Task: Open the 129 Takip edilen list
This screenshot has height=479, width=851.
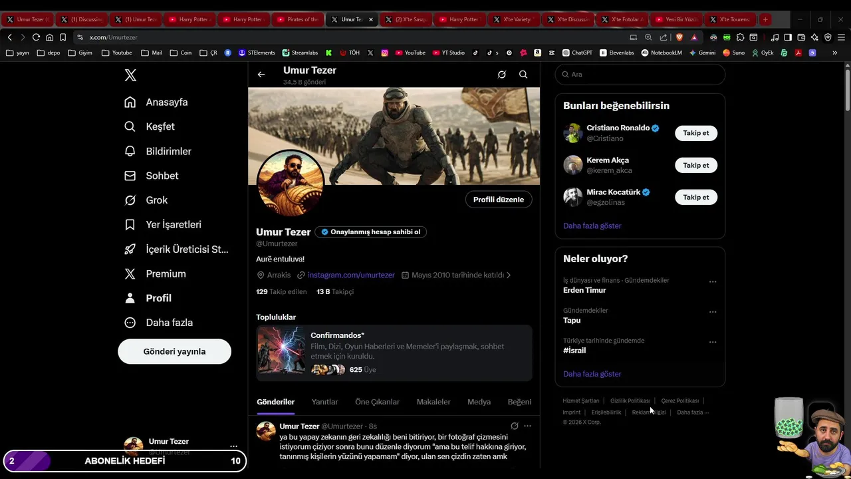Action: (x=281, y=291)
